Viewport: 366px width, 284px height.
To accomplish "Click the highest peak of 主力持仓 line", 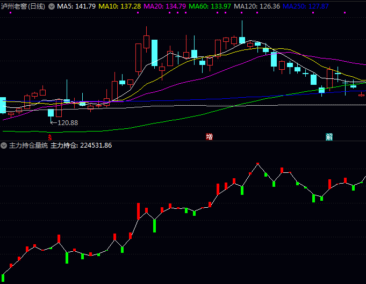I will pos(258,163).
